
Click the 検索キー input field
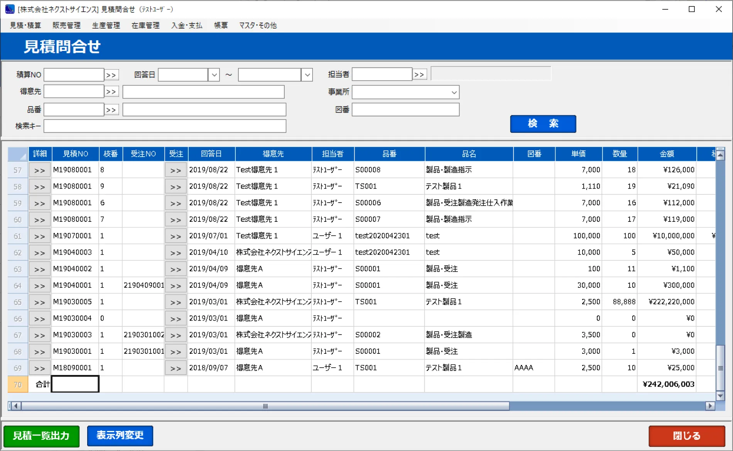coord(165,126)
